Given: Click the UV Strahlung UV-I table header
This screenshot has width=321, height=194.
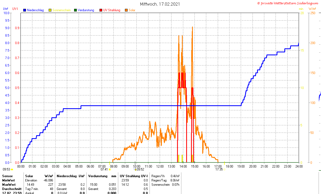Looking at the screenshot, I should 134,176.
